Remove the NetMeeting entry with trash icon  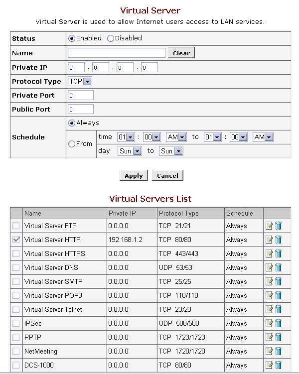point(278,352)
